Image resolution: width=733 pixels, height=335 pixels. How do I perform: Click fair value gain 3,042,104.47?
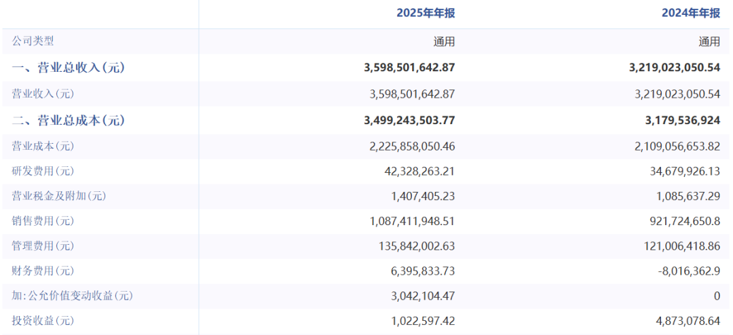point(423,296)
